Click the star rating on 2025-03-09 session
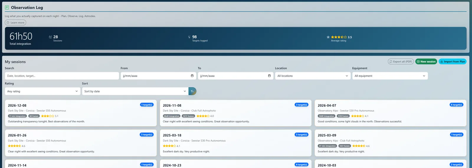 pos(359,146)
